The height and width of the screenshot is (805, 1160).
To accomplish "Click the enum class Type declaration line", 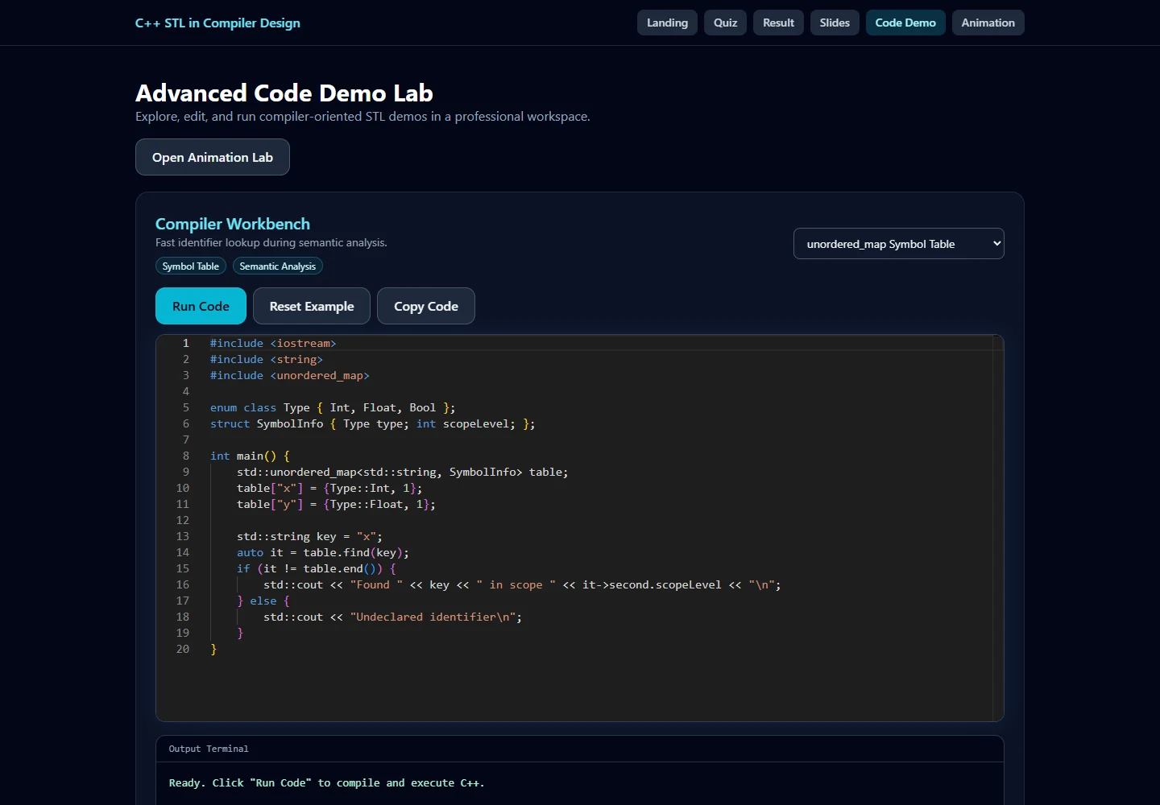I will pyautogui.click(x=333, y=407).
